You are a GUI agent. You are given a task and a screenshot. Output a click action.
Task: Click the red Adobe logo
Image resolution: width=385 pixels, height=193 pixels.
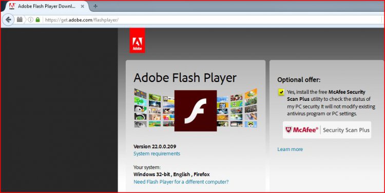pos(137,40)
